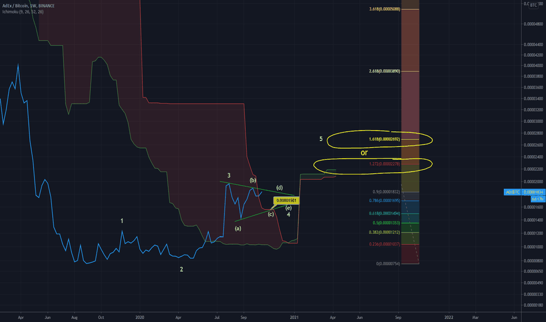546x322 pixels.
Task: Click the 0.00001000 price scale label
Action: (533, 247)
